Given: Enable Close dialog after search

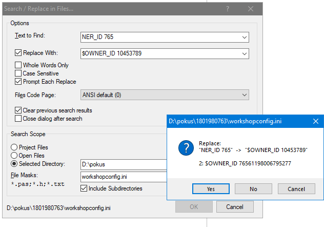Looking at the screenshot, I should click(18, 119).
